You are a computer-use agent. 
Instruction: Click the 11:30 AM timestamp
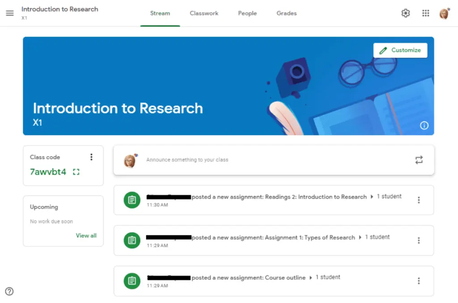pyautogui.click(x=157, y=205)
